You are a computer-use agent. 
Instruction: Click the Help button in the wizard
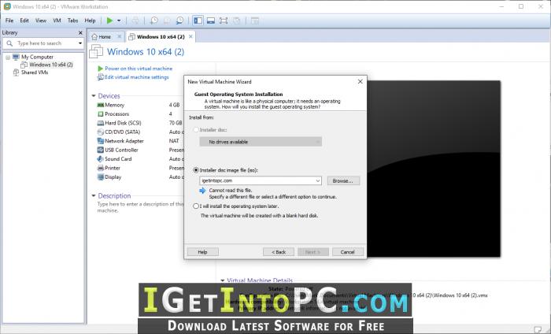coord(203,252)
